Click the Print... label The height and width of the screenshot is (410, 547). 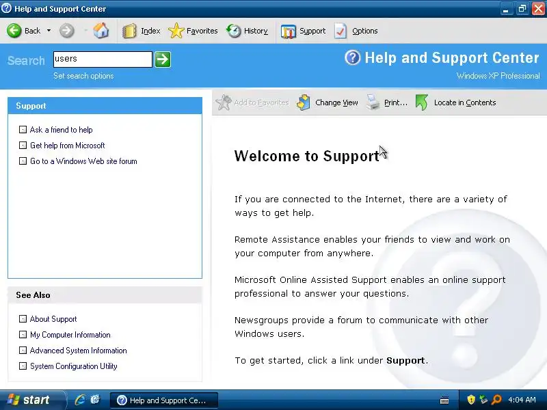[x=396, y=102]
